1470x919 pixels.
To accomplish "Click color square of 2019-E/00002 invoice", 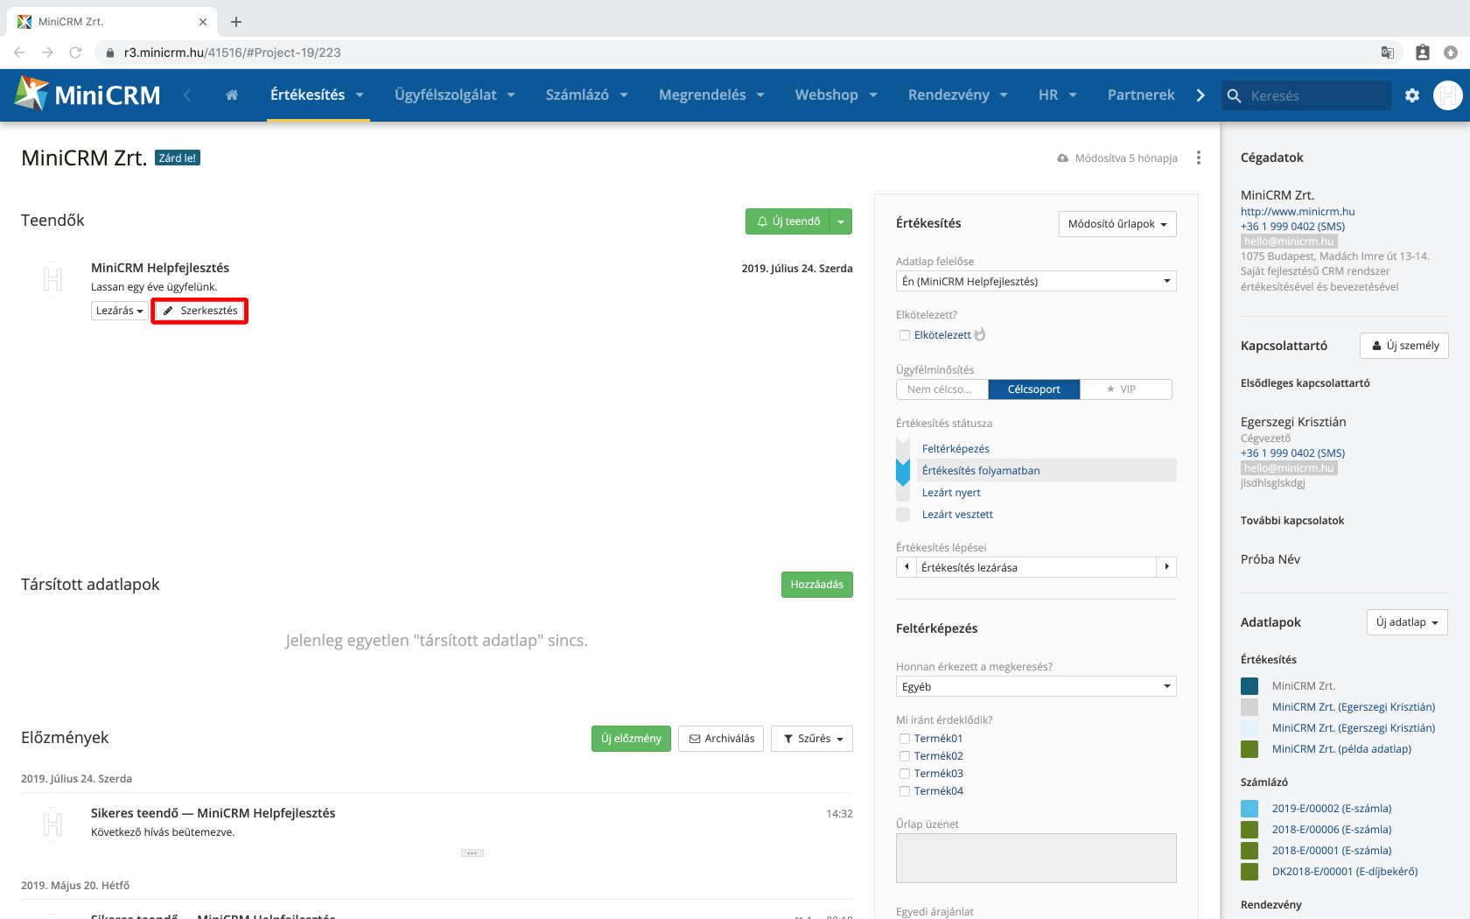I will pyautogui.click(x=1249, y=809).
